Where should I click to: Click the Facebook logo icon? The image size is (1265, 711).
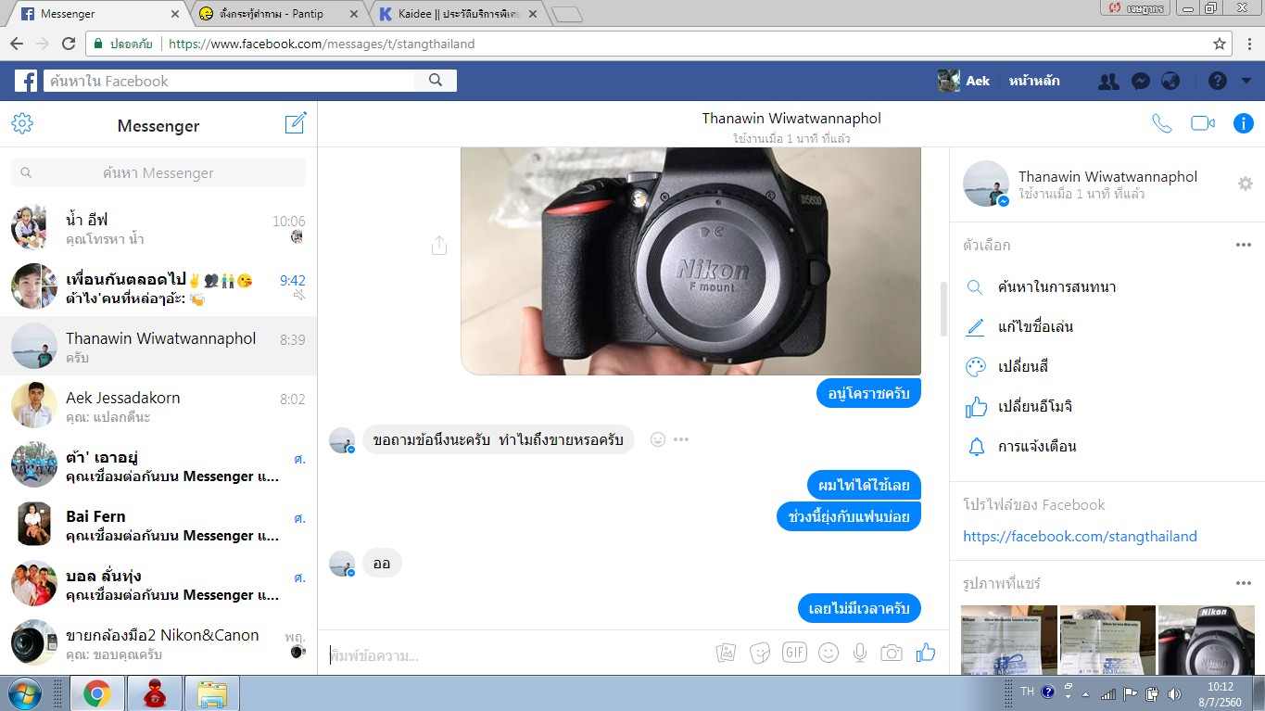26,81
